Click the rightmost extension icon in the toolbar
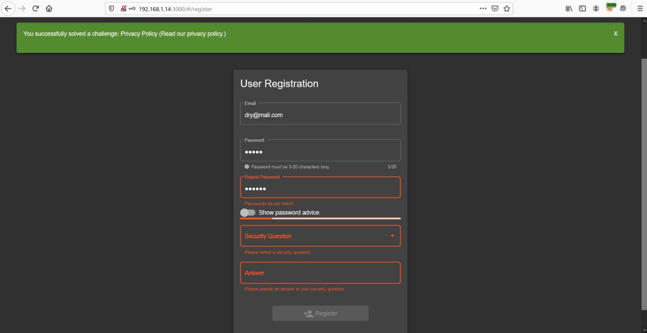Screen dimensions: 647x333 click(x=623, y=9)
